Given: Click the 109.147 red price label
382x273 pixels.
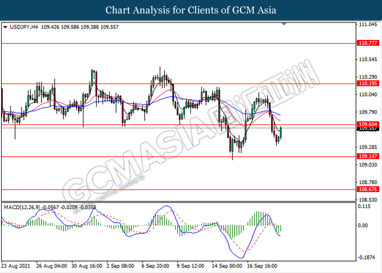Looking at the screenshot, I should [368, 156].
